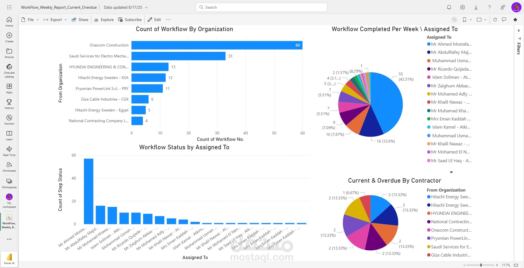Expand the bookmark dropdown chevron
The image size is (524, 268).
point(471,20)
